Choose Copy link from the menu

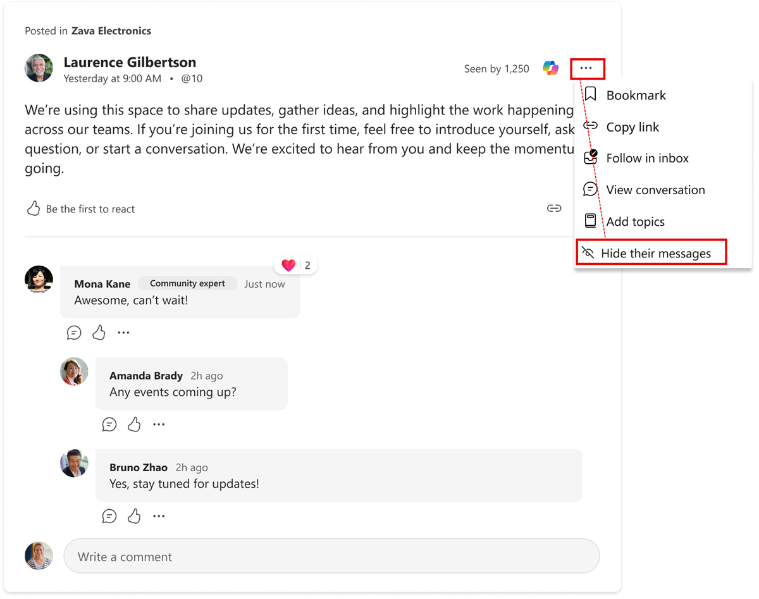632,127
